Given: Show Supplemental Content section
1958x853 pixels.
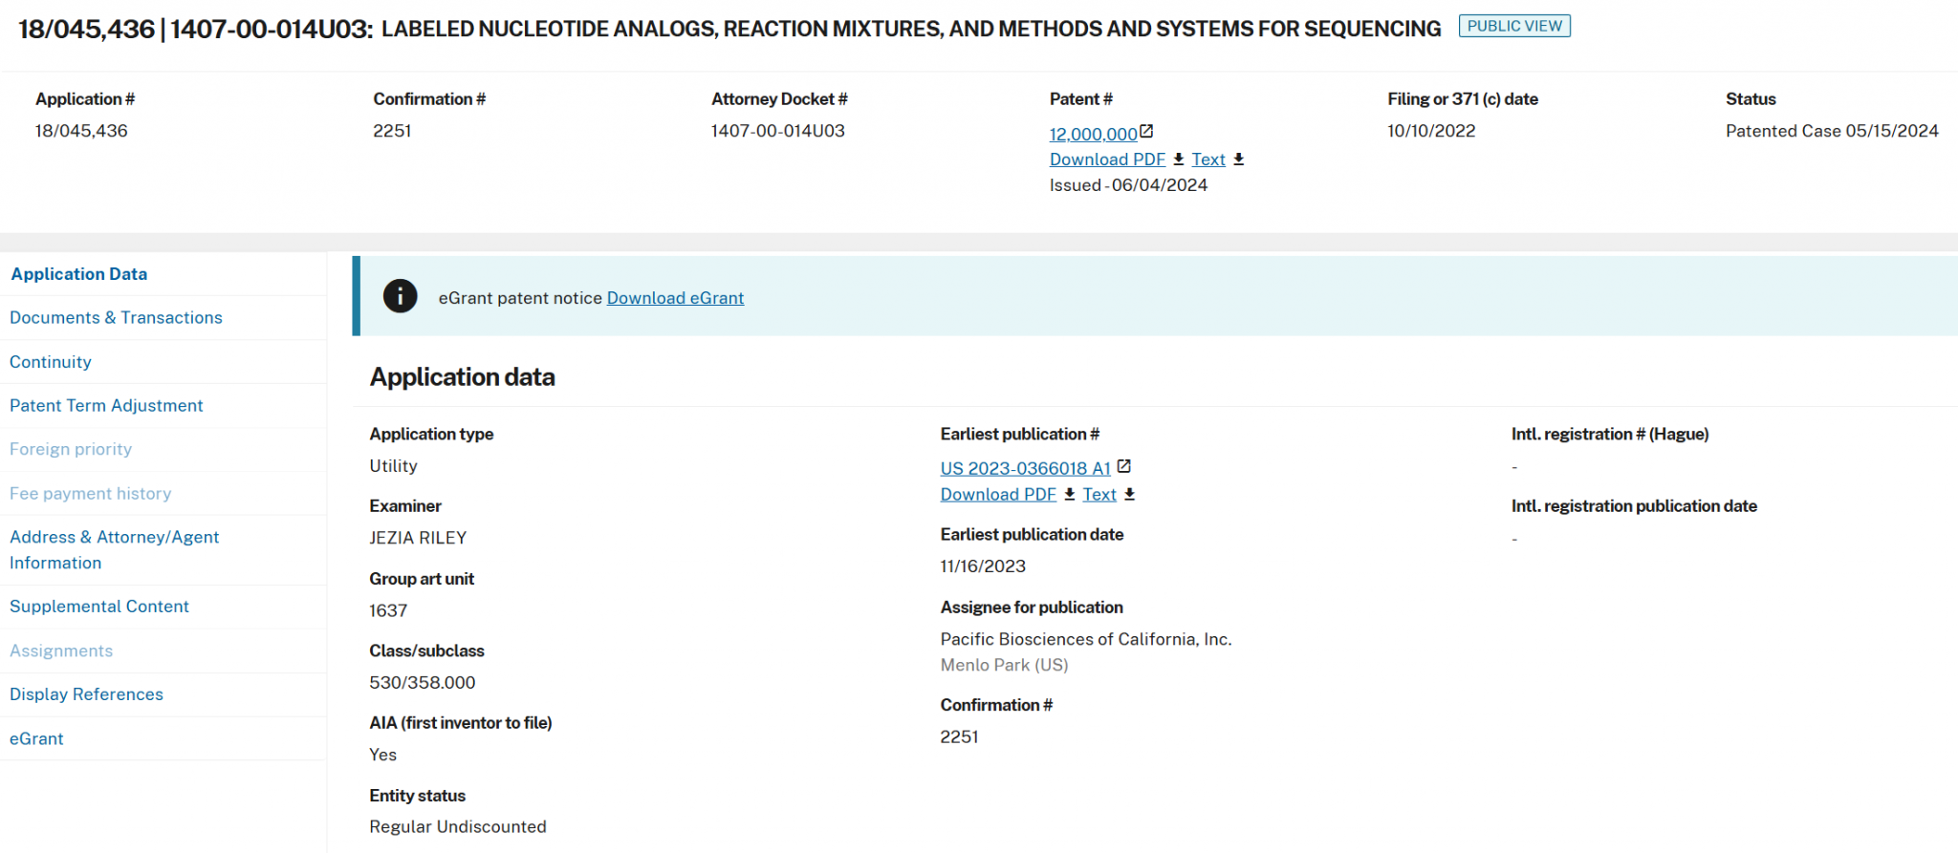Looking at the screenshot, I should point(99,607).
